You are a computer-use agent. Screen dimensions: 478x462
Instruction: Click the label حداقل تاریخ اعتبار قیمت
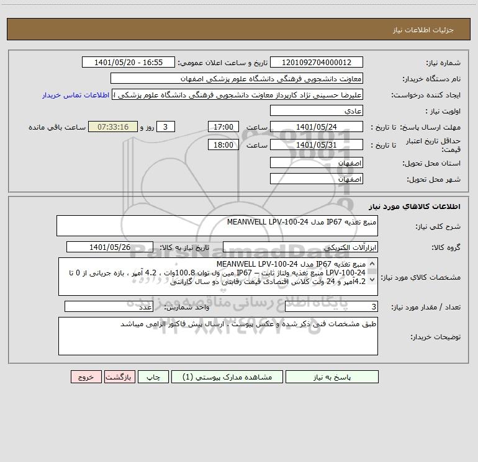click(x=433, y=145)
